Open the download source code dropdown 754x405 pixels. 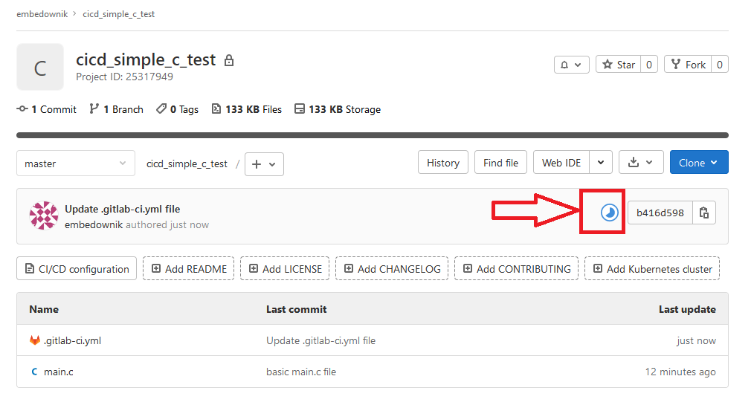(x=640, y=163)
